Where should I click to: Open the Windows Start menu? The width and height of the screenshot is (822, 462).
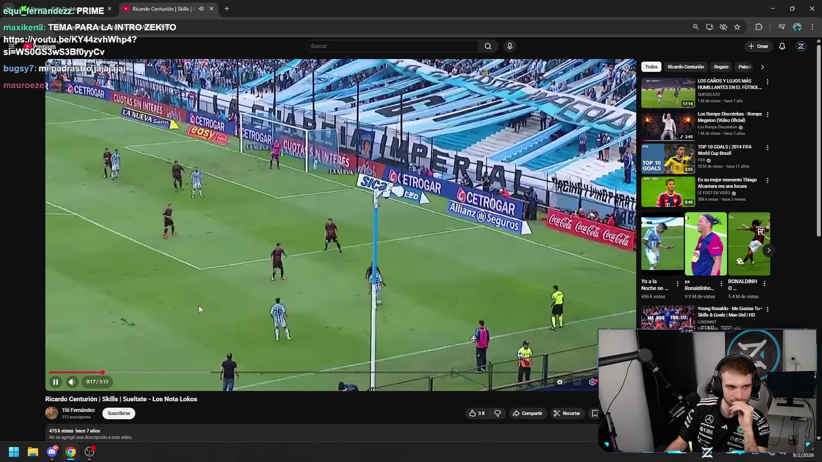click(13, 452)
